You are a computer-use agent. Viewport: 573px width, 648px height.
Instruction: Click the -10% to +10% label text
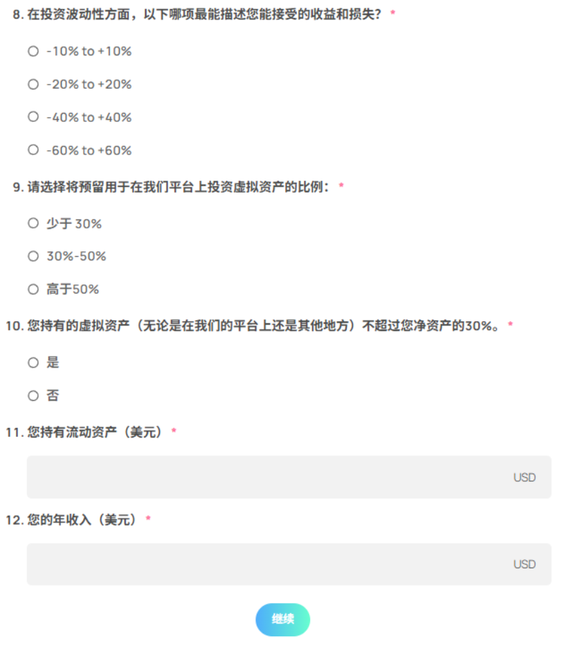(89, 51)
